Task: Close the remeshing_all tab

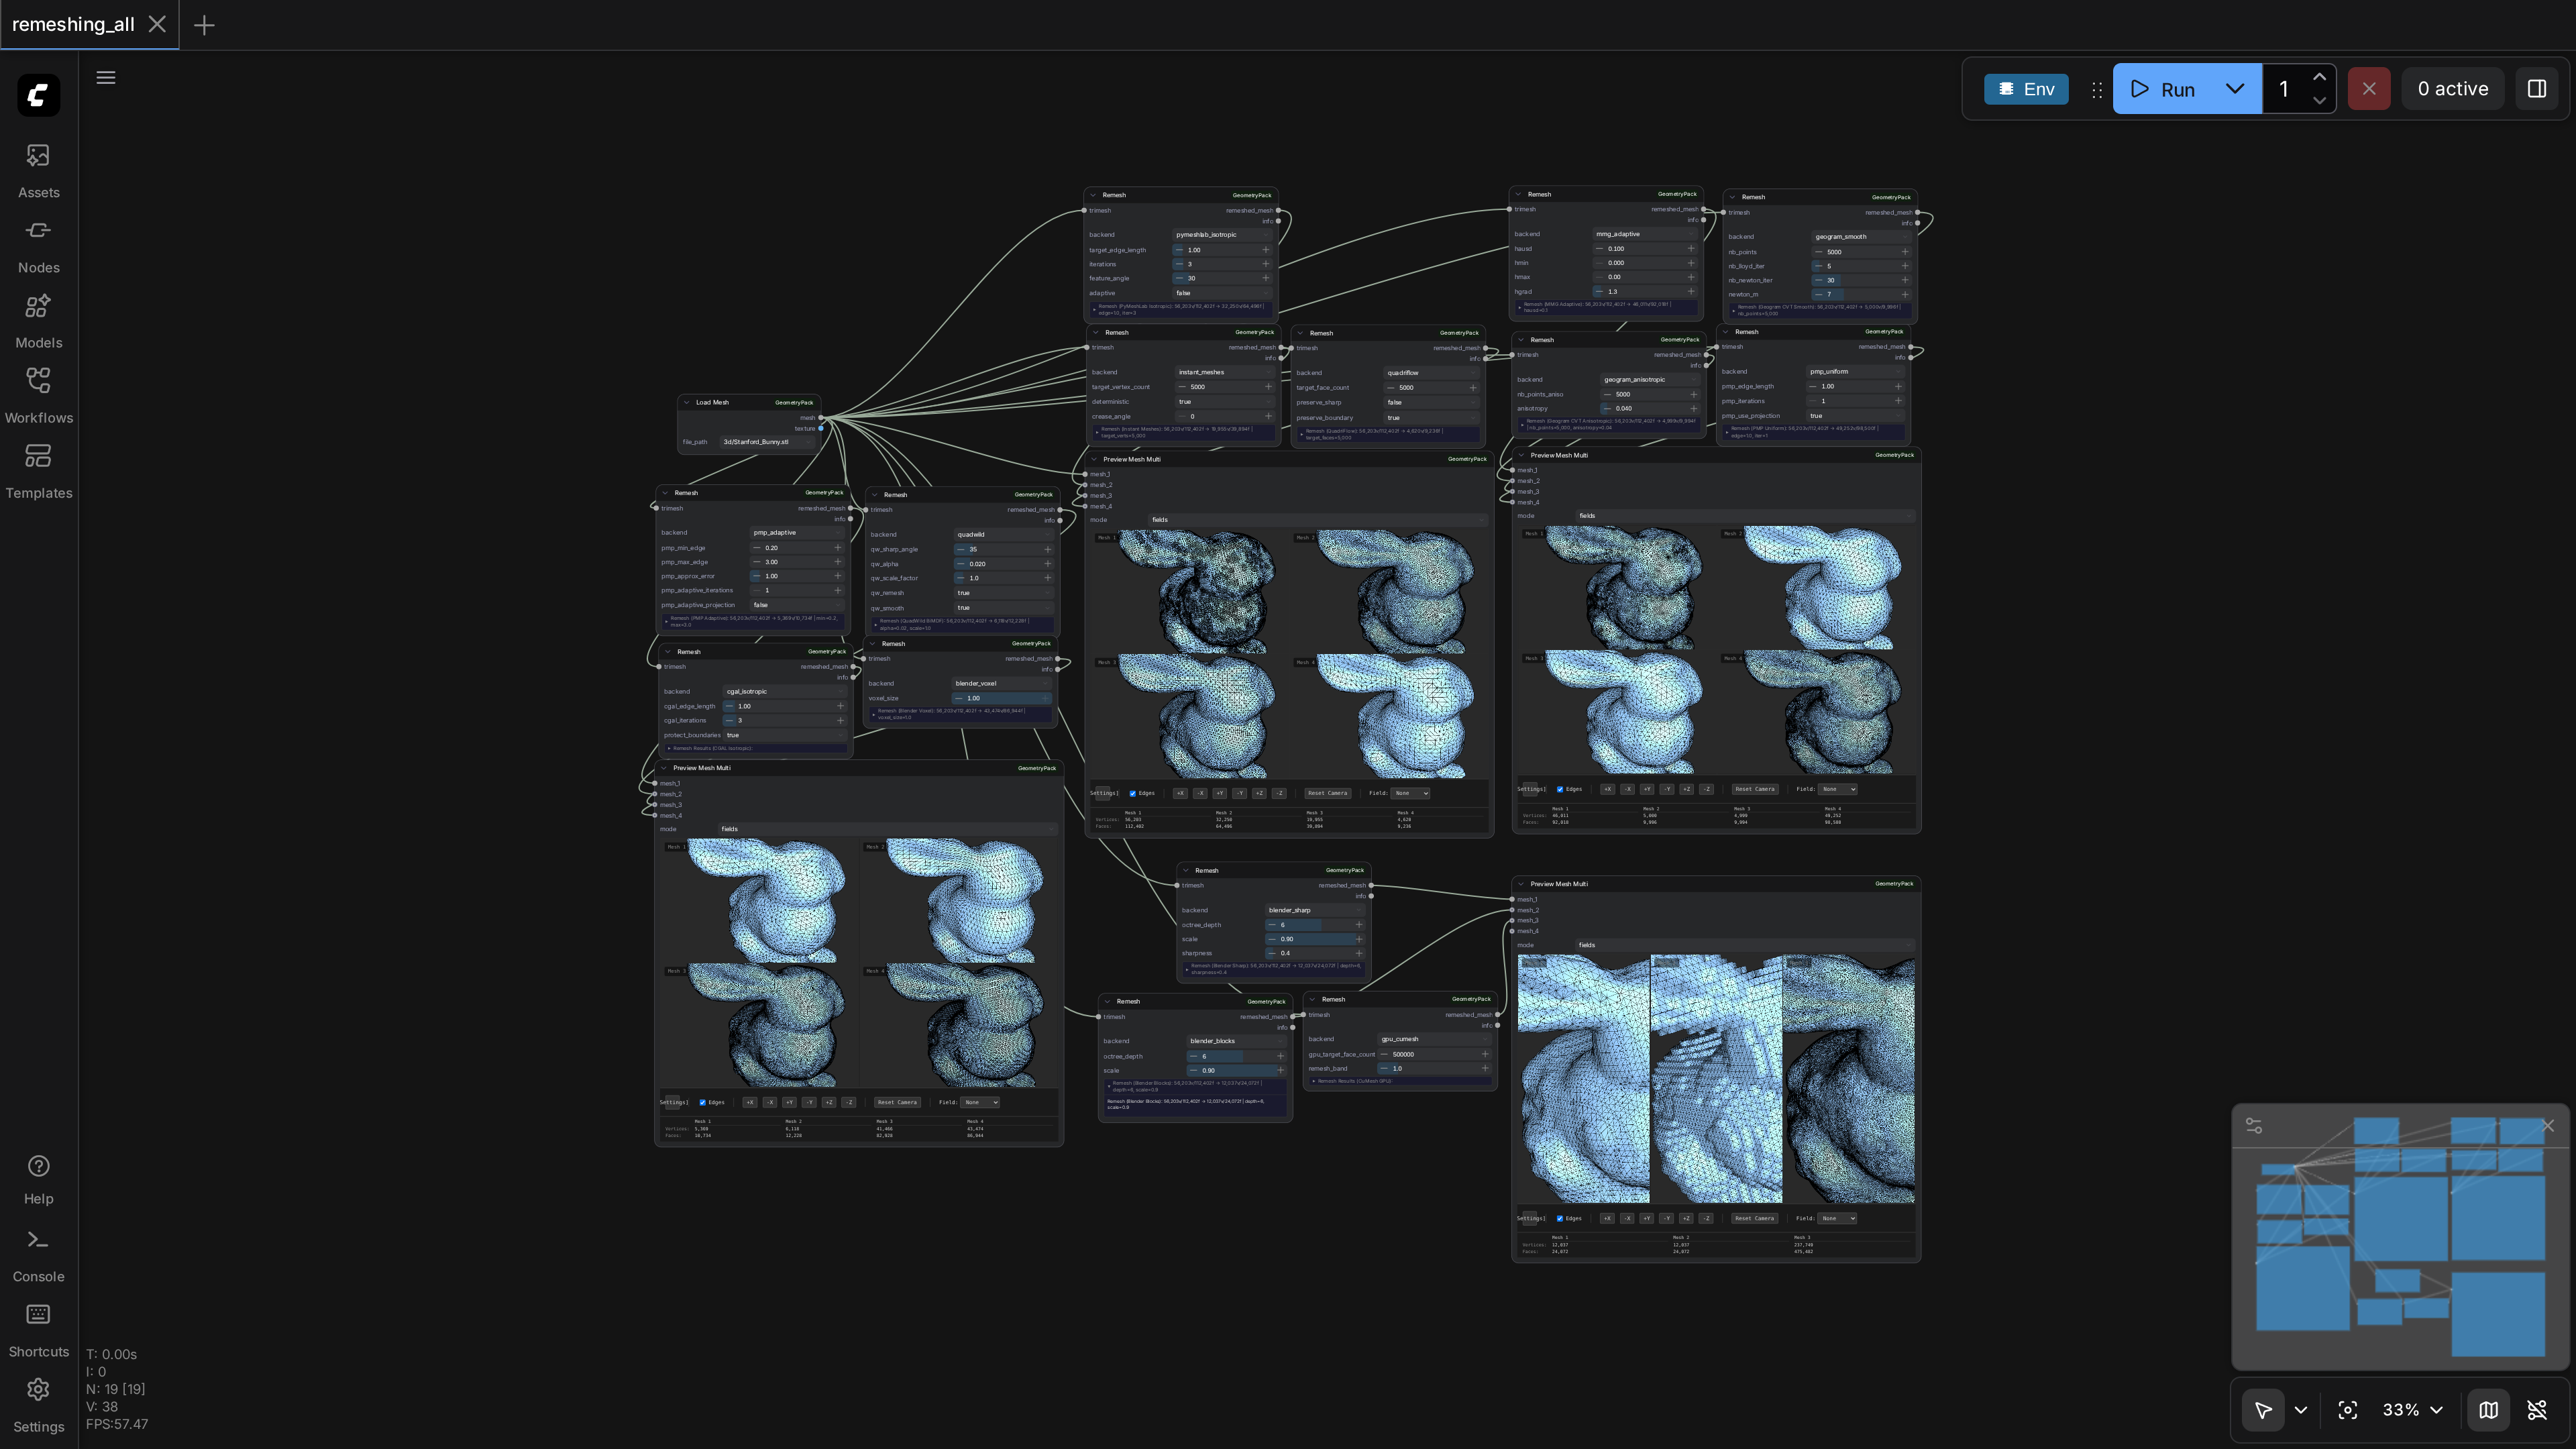Action: pyautogui.click(x=157, y=24)
